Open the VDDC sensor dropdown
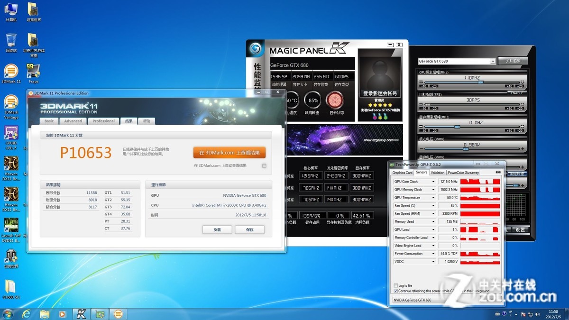 click(433, 262)
